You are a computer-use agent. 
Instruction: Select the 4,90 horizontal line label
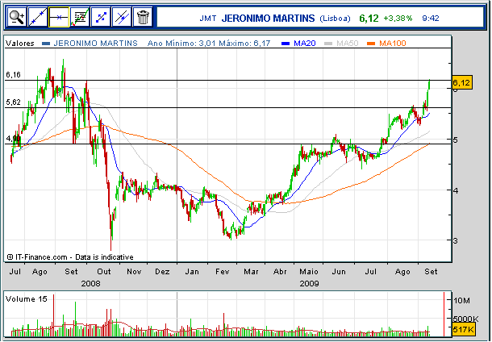[x=13, y=139]
